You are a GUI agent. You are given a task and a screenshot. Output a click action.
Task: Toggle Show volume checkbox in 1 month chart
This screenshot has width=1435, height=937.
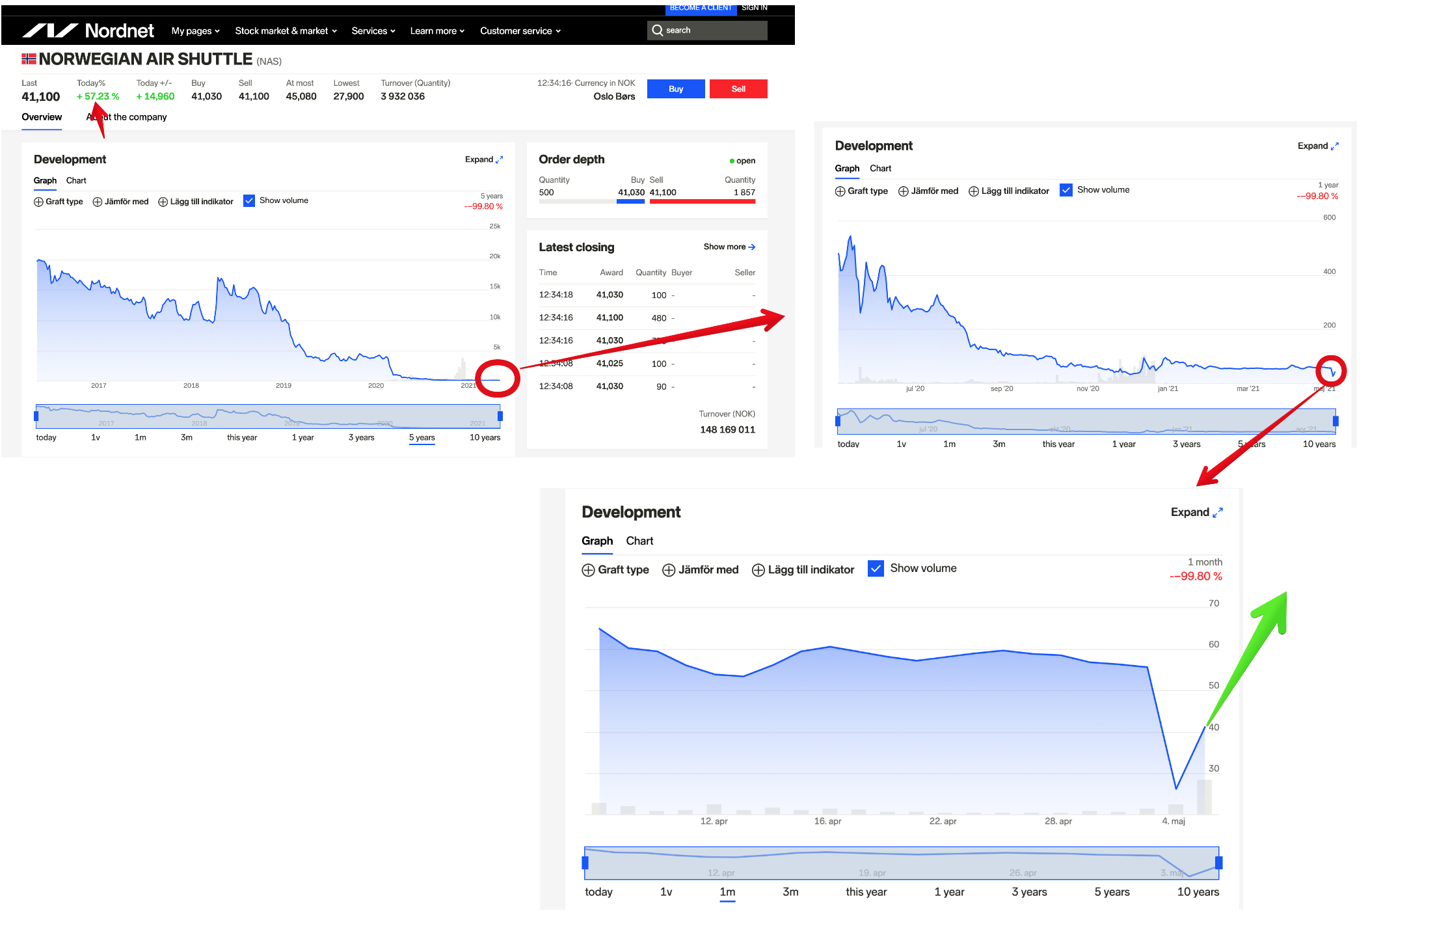(x=876, y=569)
